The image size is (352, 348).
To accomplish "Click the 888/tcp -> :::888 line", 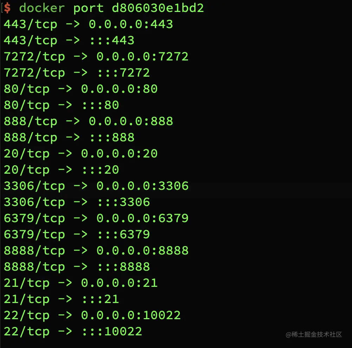I will 69,137.
